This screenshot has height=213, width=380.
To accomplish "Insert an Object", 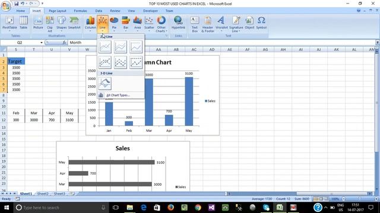I will (249, 22).
